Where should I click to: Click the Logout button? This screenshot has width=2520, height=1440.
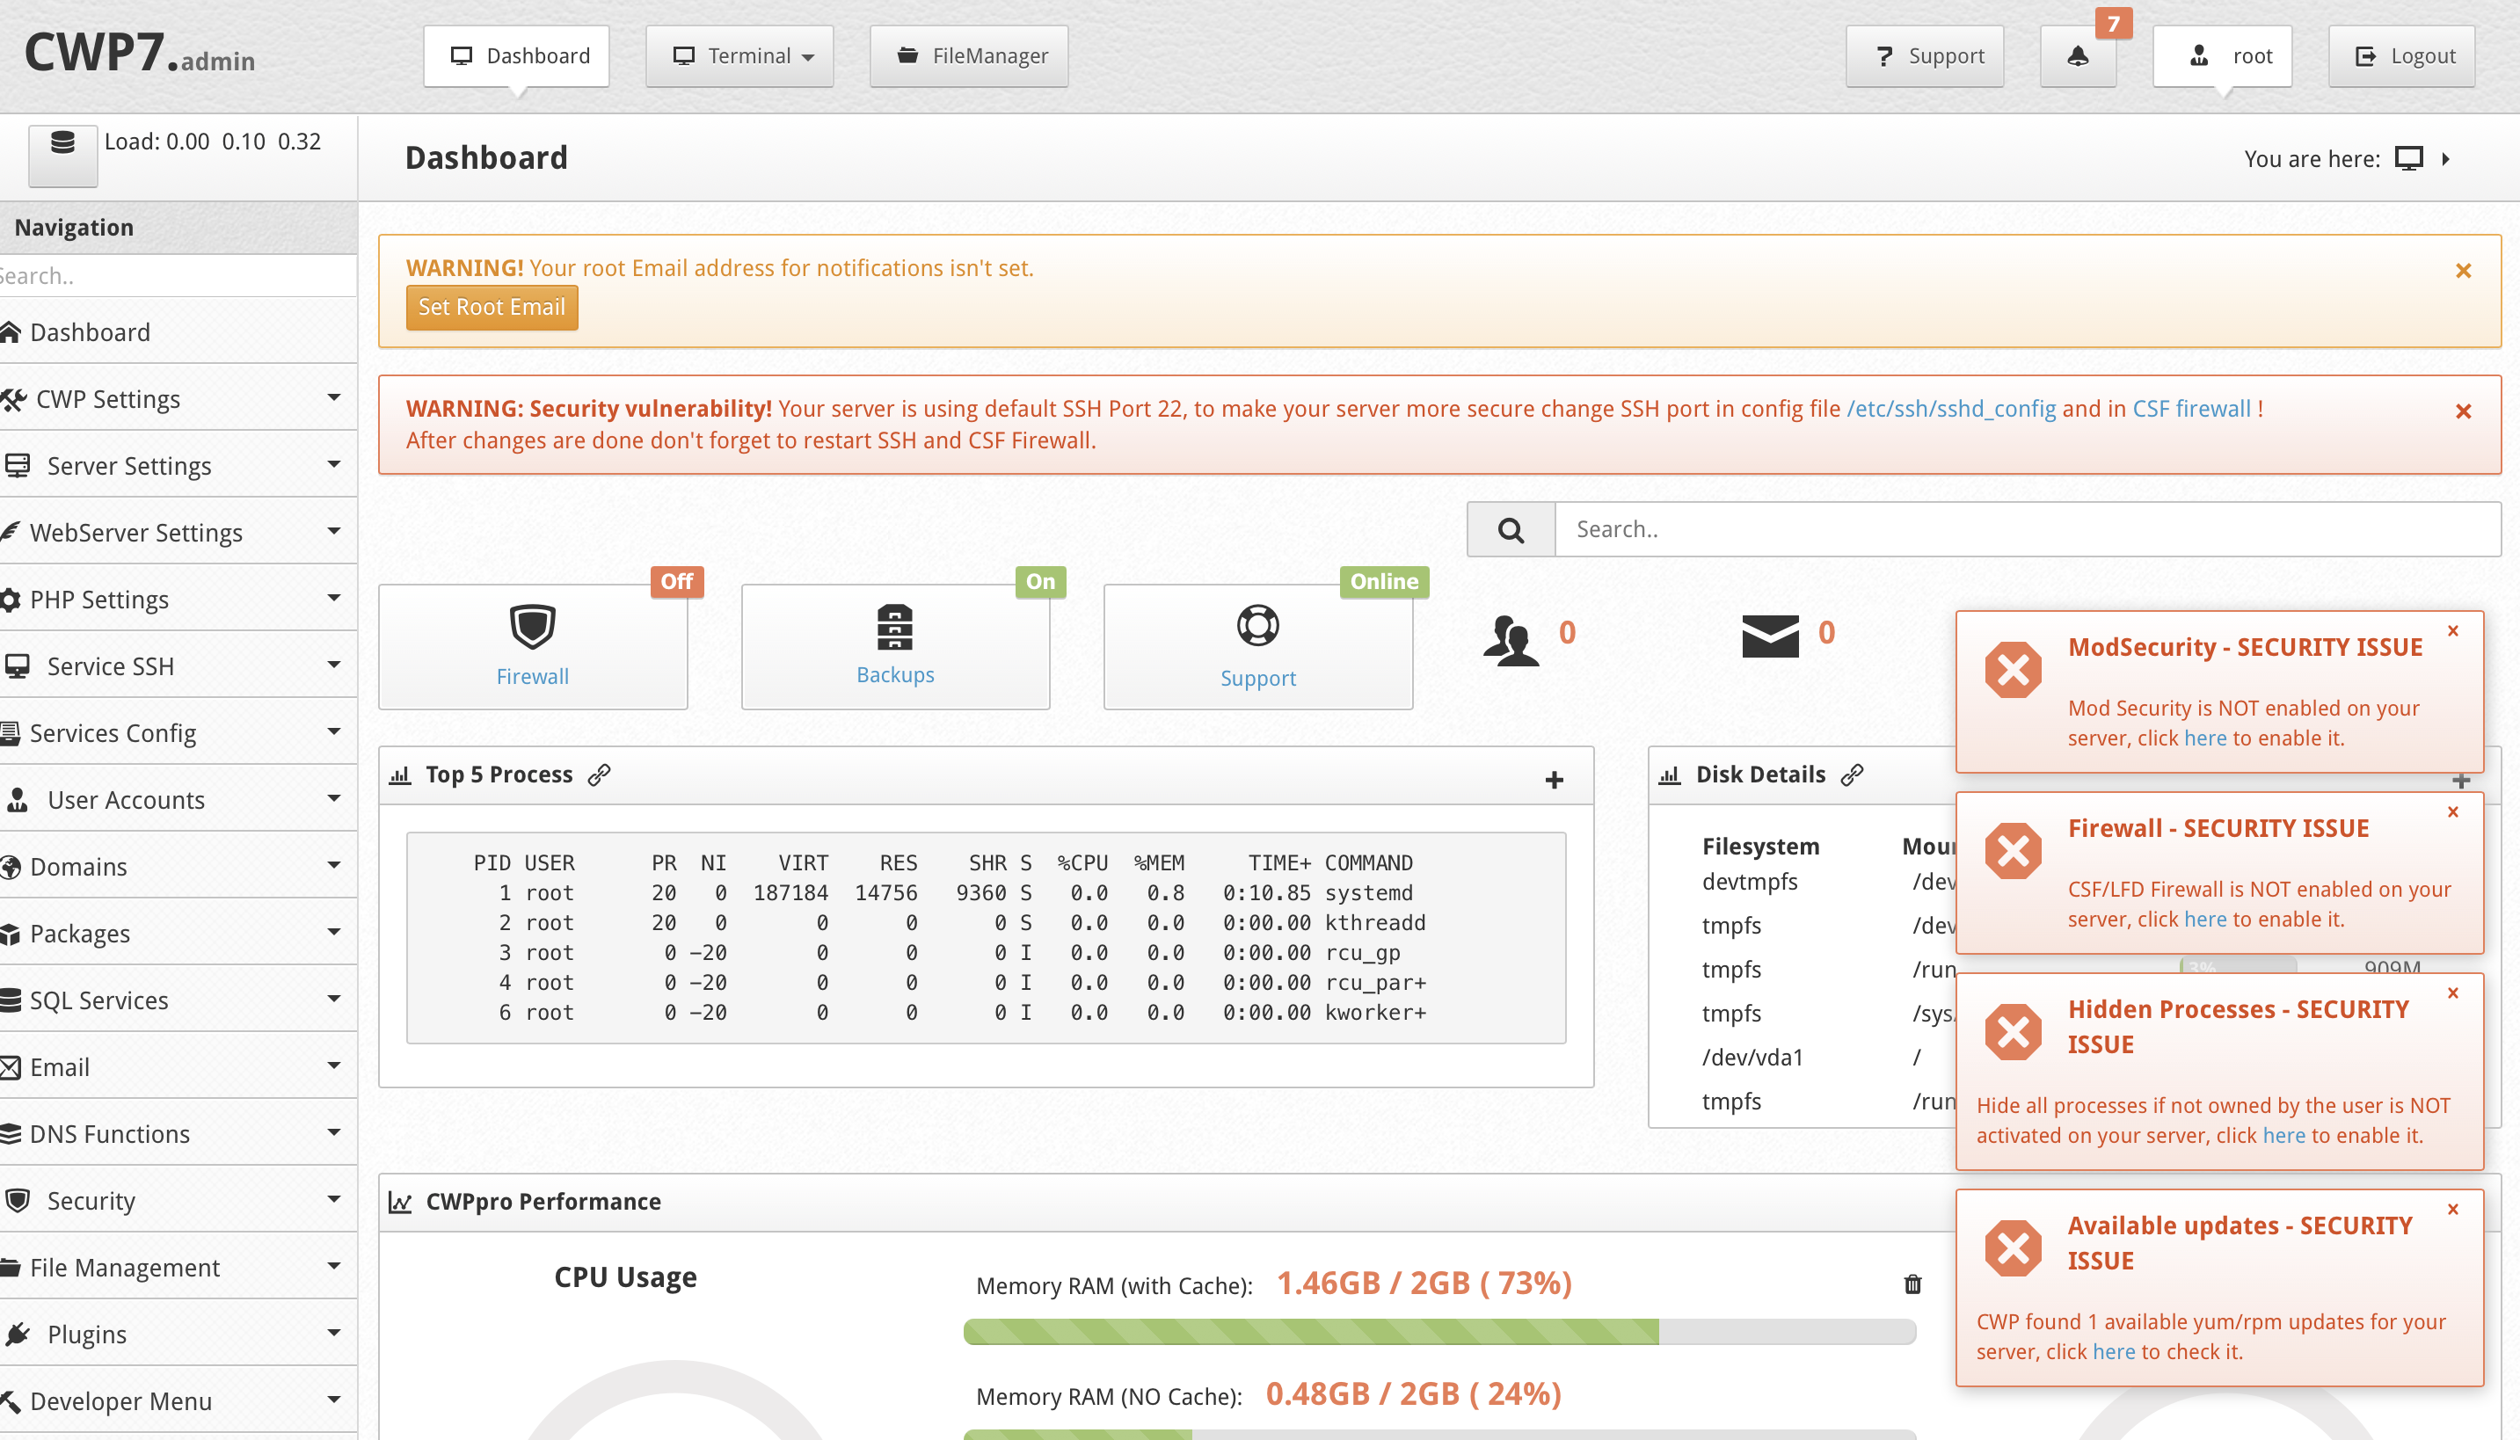click(x=2402, y=56)
